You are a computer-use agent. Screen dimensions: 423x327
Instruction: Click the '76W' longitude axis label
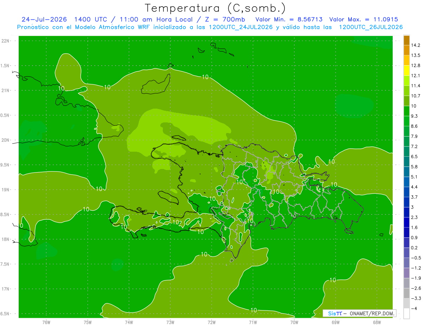point(46,322)
